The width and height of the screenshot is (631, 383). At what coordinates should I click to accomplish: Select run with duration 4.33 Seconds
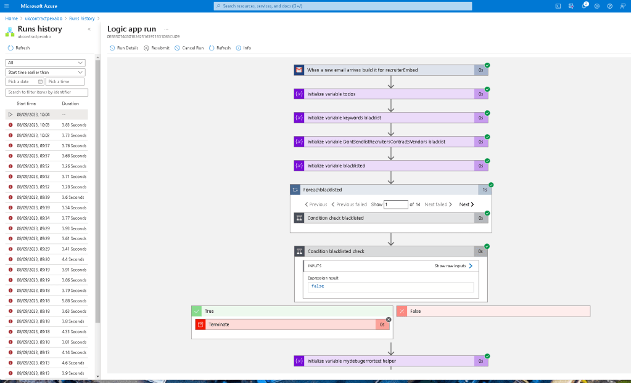pyautogui.click(x=47, y=331)
